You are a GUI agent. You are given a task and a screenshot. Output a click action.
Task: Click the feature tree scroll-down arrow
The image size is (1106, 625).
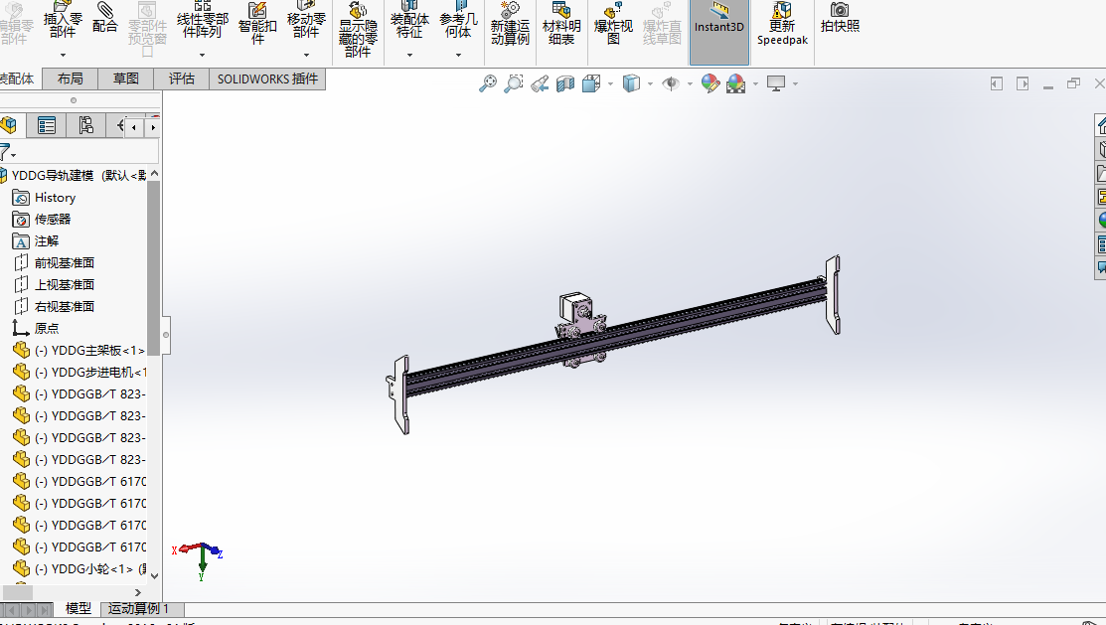[x=154, y=576]
